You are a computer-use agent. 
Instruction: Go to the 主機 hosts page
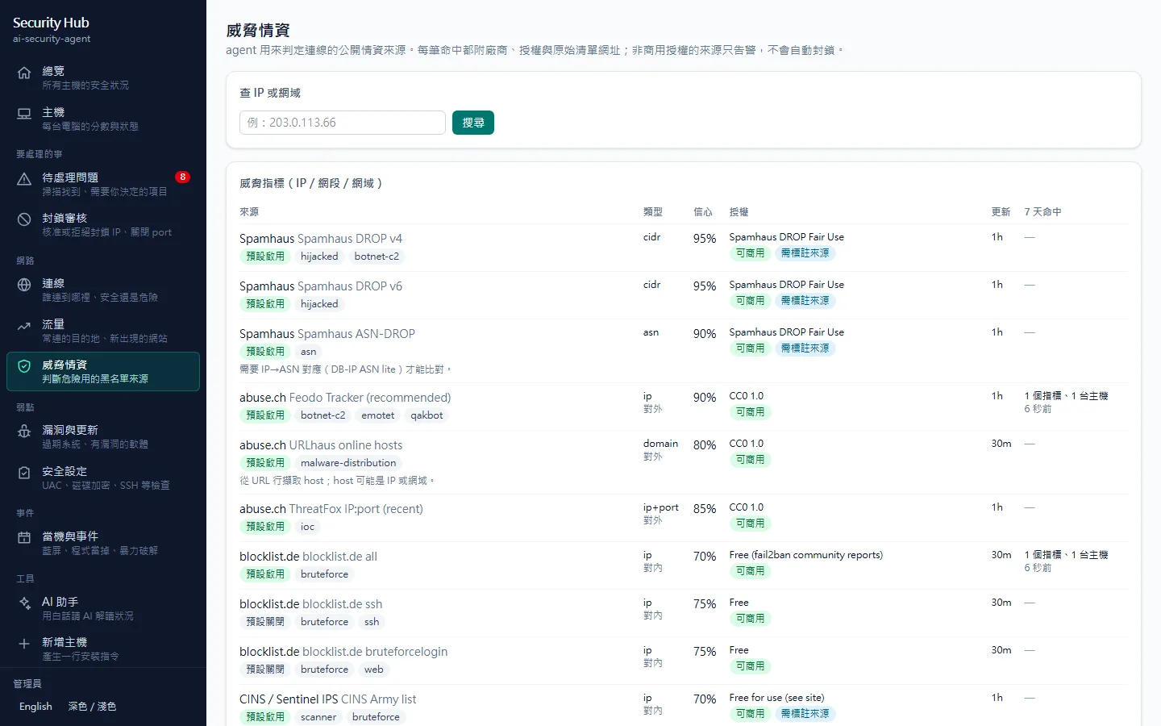[x=103, y=119]
